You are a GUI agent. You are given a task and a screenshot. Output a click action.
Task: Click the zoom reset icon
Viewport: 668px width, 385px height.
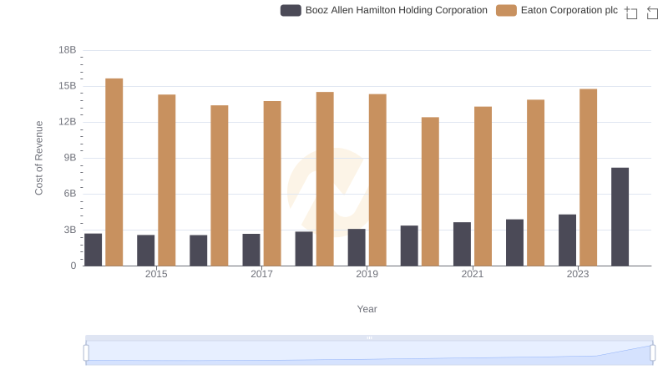pyautogui.click(x=652, y=13)
